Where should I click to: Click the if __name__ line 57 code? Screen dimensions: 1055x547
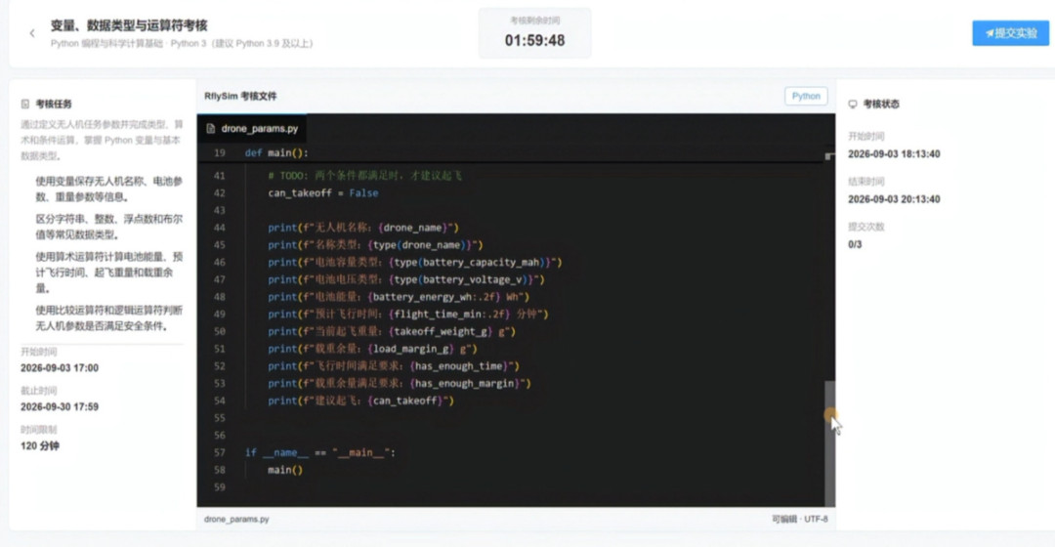pos(320,453)
